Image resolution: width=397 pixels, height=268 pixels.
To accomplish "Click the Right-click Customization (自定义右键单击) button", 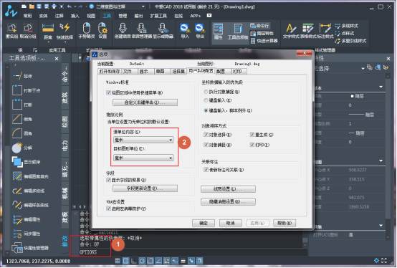I will click(x=145, y=102).
